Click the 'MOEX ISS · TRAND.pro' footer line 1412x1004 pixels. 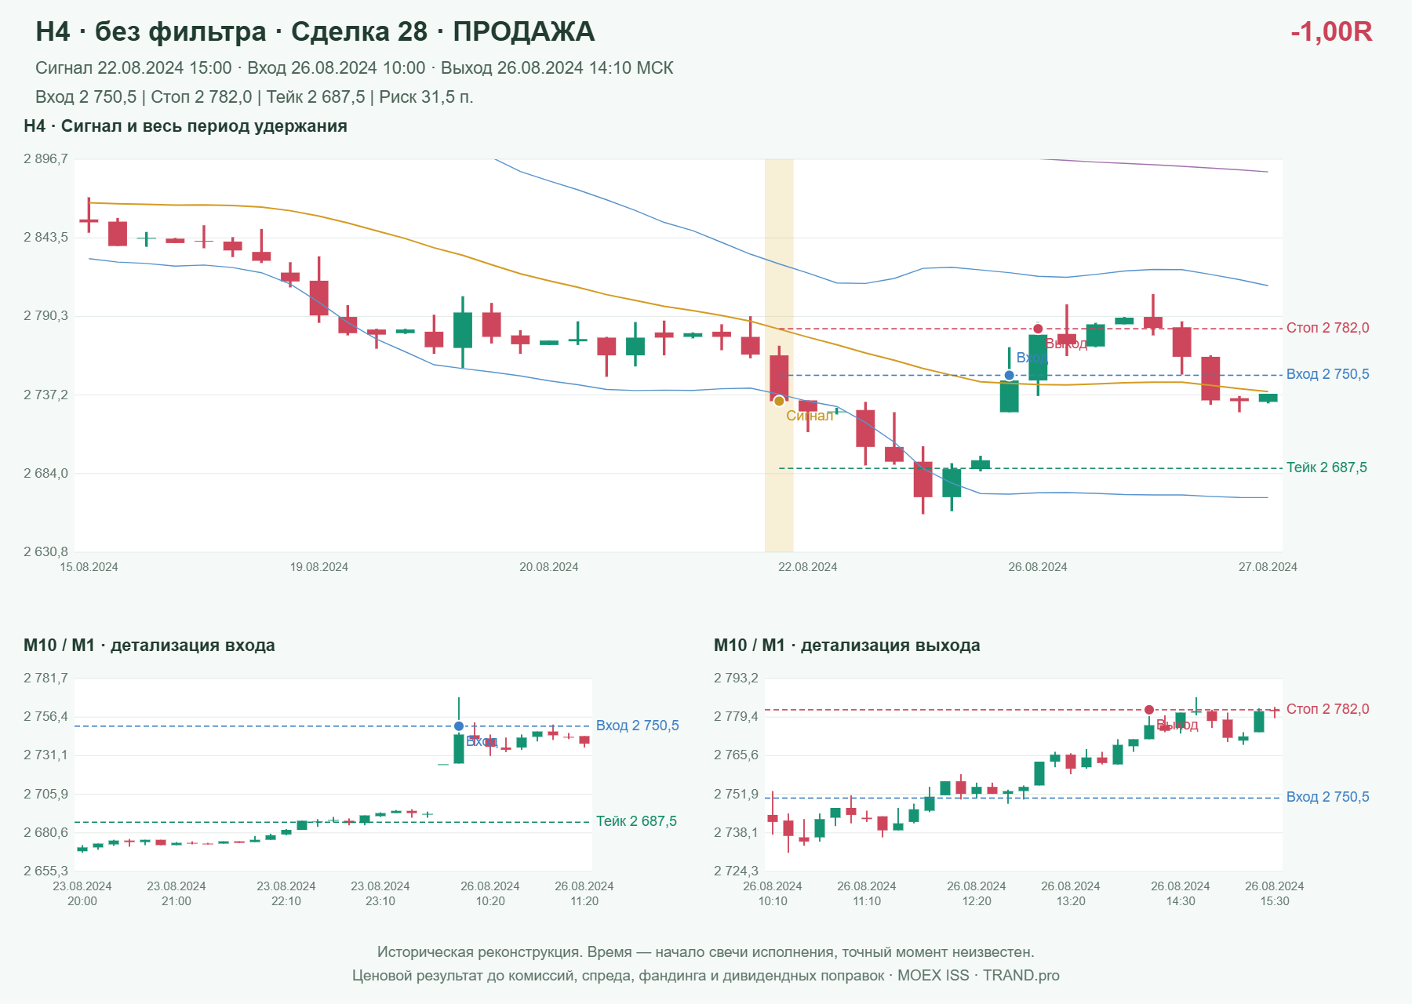tap(706, 976)
